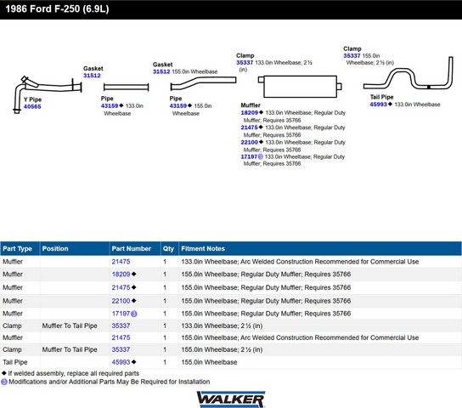Viewport: 462px width, 408px height.
Task: Click the modifications icon beside 17197 in the diagram
Action: pos(260,157)
